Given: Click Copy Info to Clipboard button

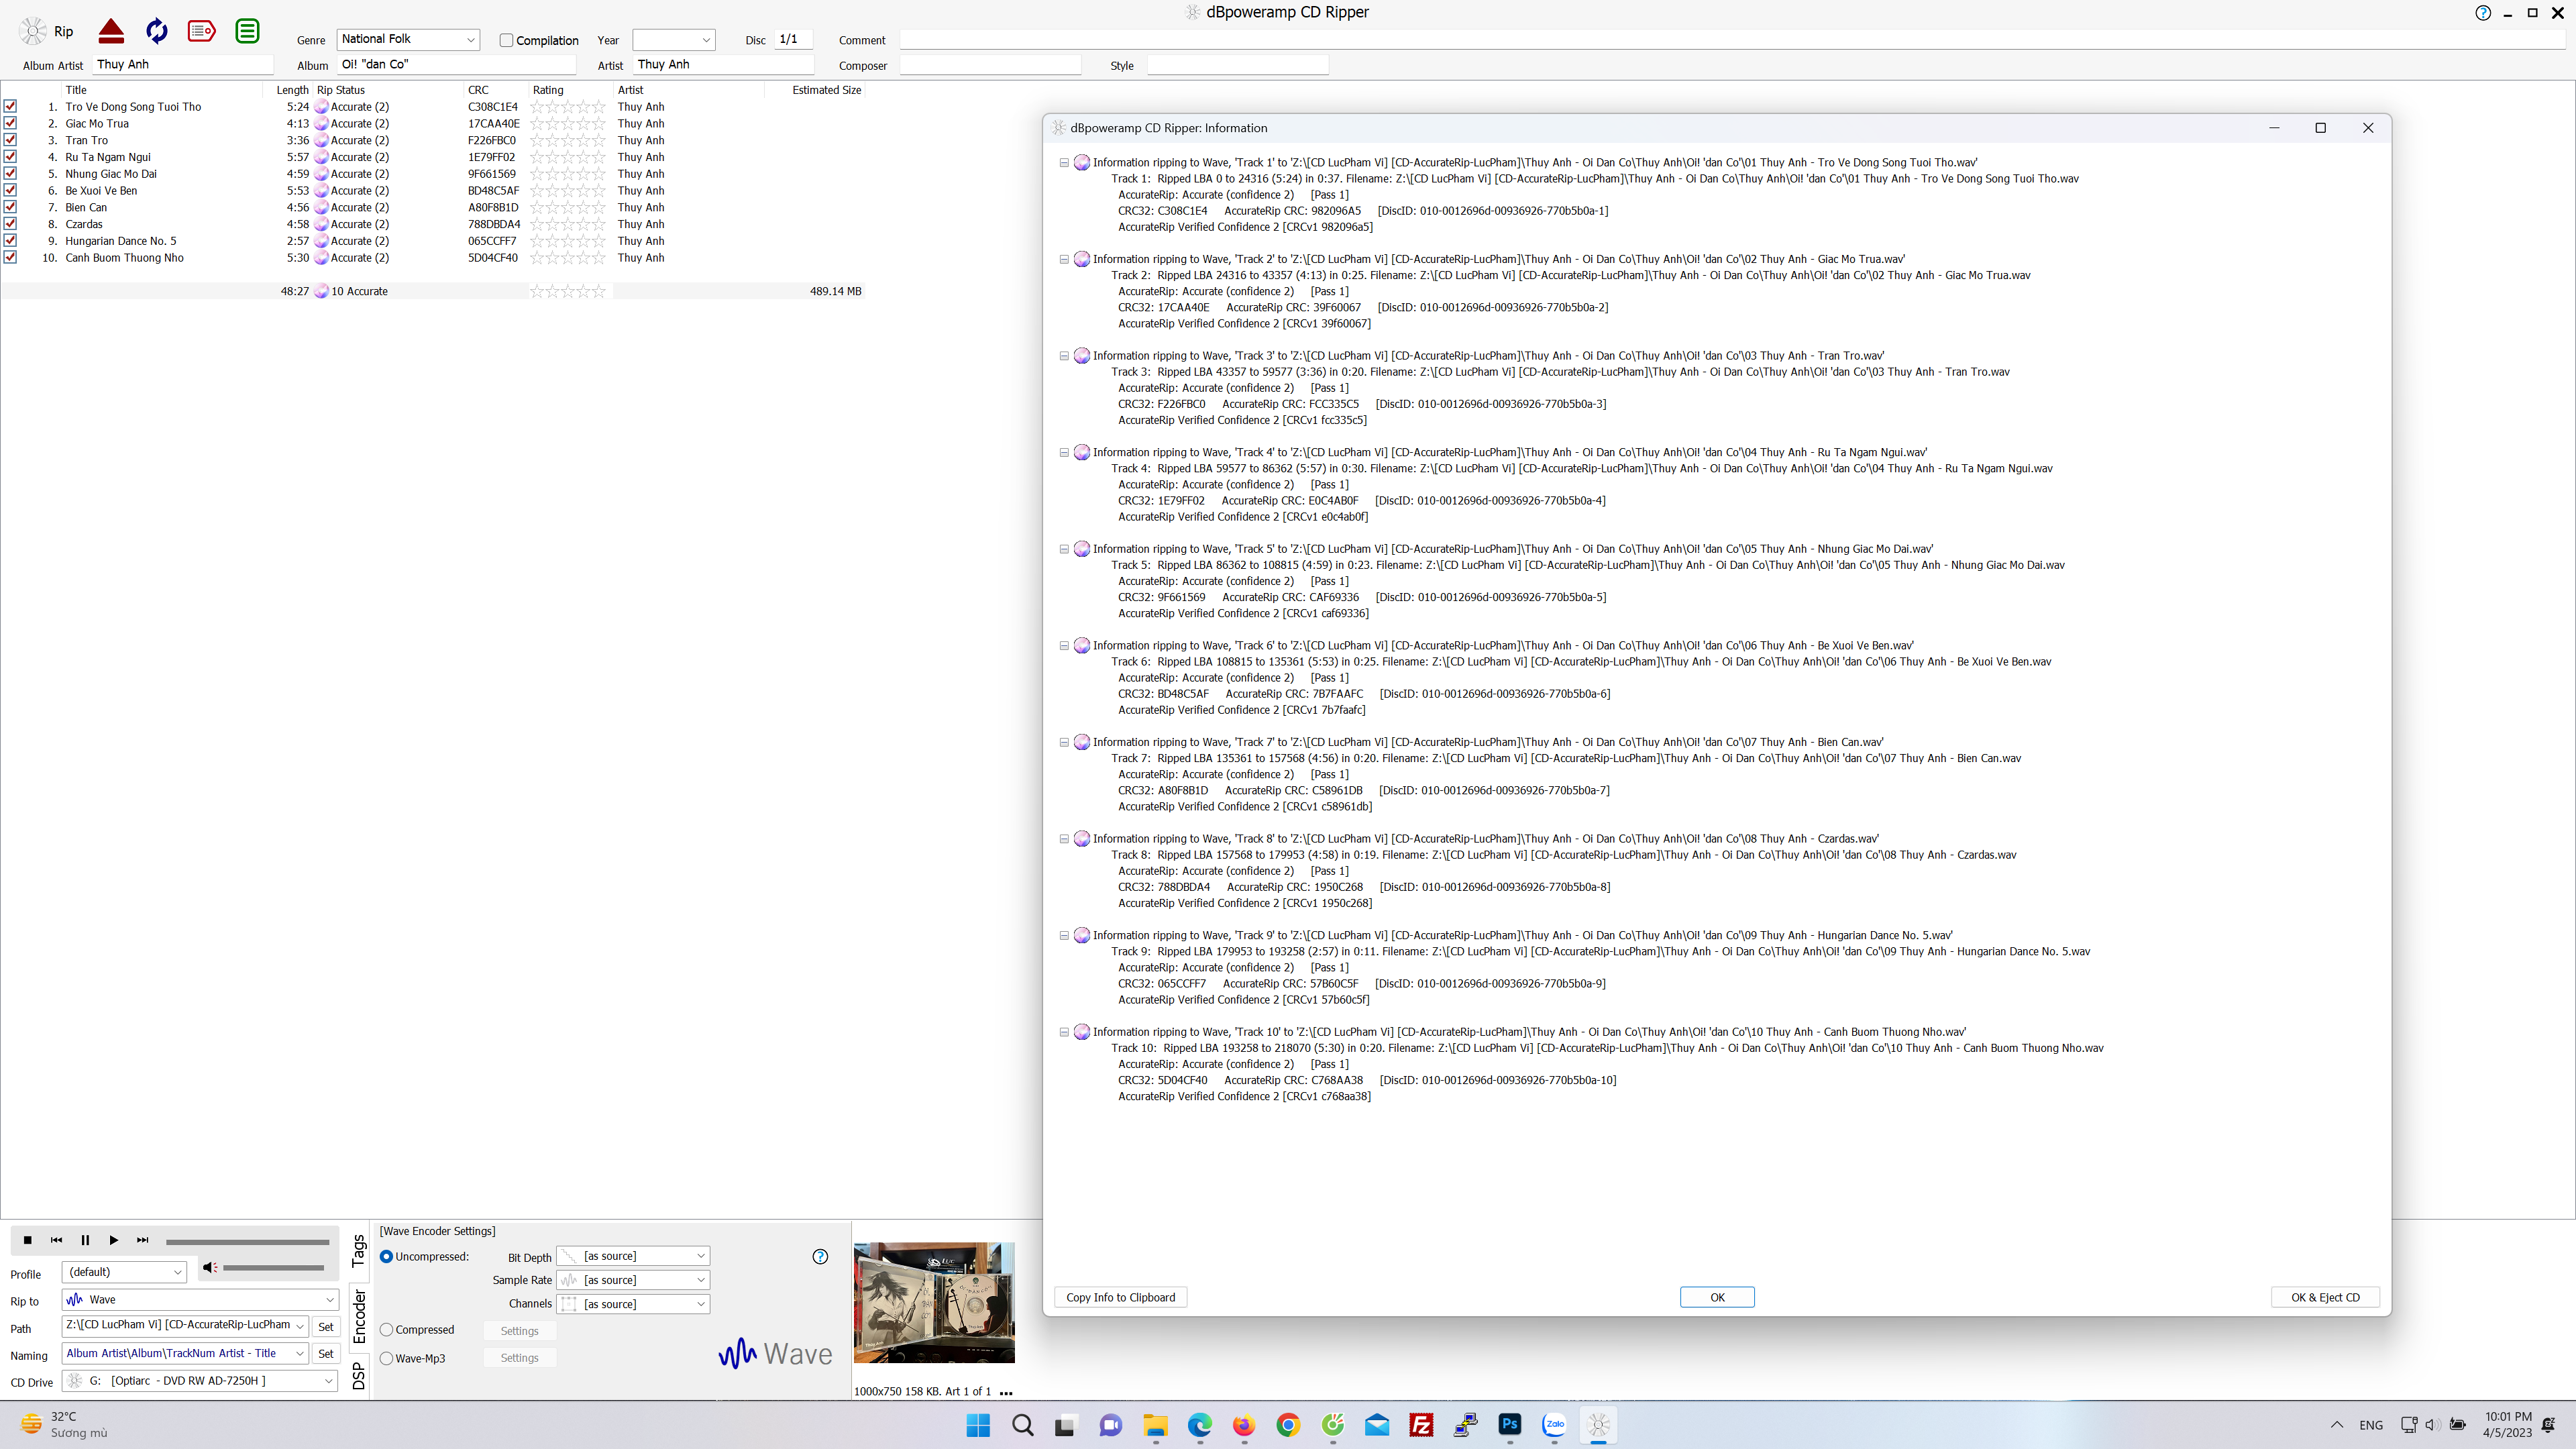Looking at the screenshot, I should [1120, 1297].
